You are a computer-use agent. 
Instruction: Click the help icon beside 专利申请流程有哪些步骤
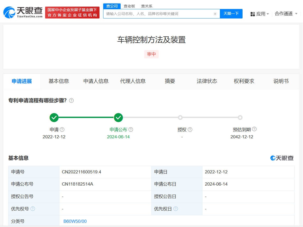71,101
